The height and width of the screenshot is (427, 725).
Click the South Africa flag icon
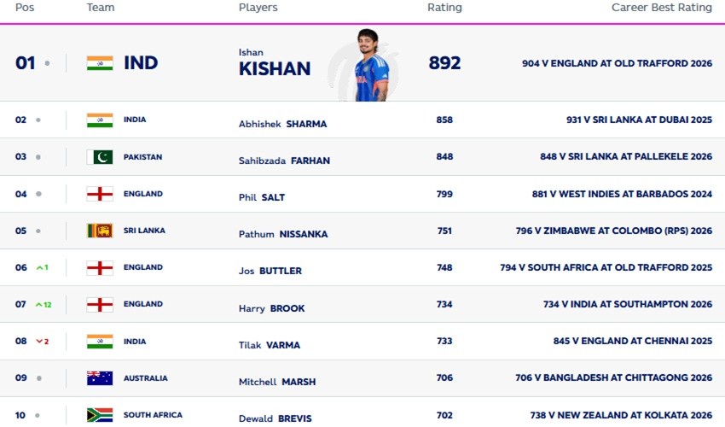pyautogui.click(x=100, y=415)
